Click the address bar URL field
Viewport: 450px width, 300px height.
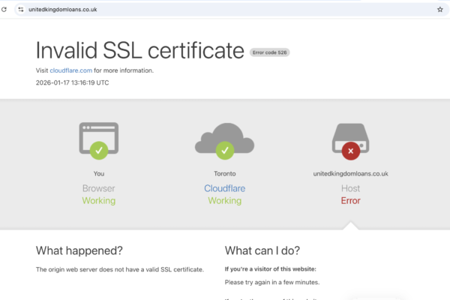click(x=225, y=10)
